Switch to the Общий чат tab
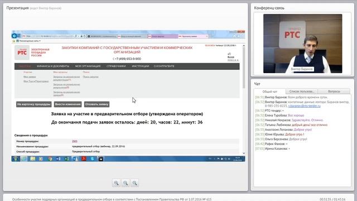 pyautogui.click(x=270, y=92)
